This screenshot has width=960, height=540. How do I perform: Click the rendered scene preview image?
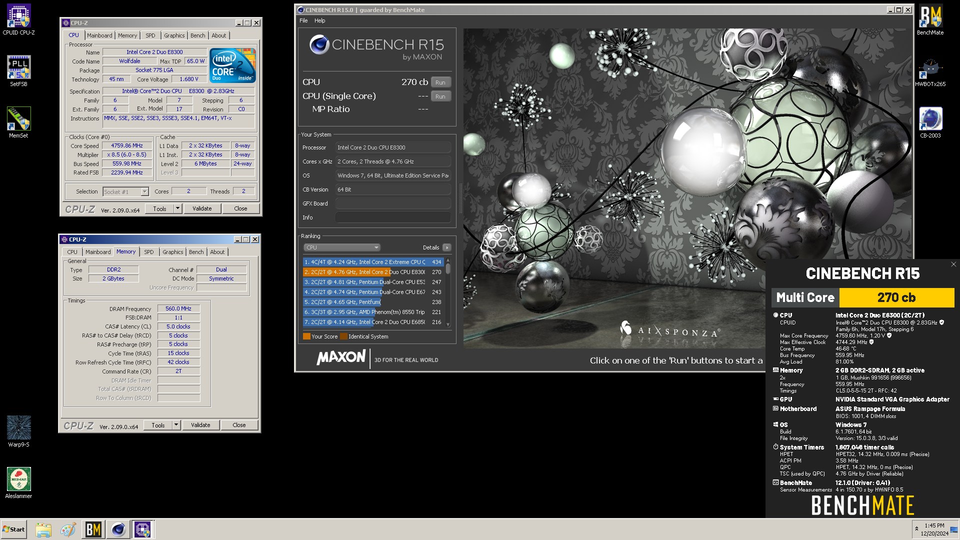pyautogui.click(x=687, y=188)
